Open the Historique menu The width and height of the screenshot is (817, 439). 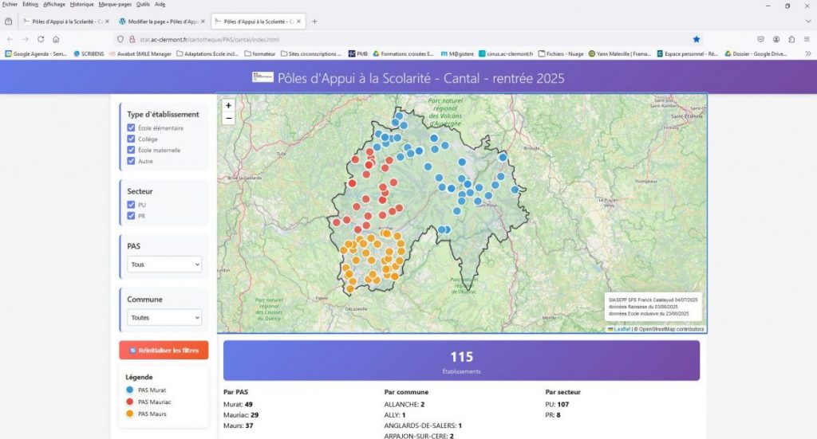81,4
